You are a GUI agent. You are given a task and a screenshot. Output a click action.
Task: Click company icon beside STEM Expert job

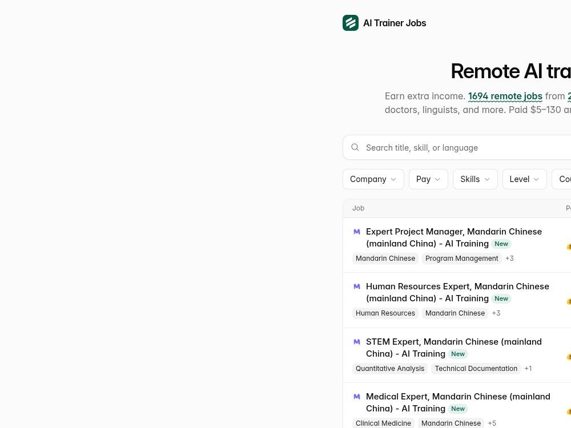tap(357, 342)
